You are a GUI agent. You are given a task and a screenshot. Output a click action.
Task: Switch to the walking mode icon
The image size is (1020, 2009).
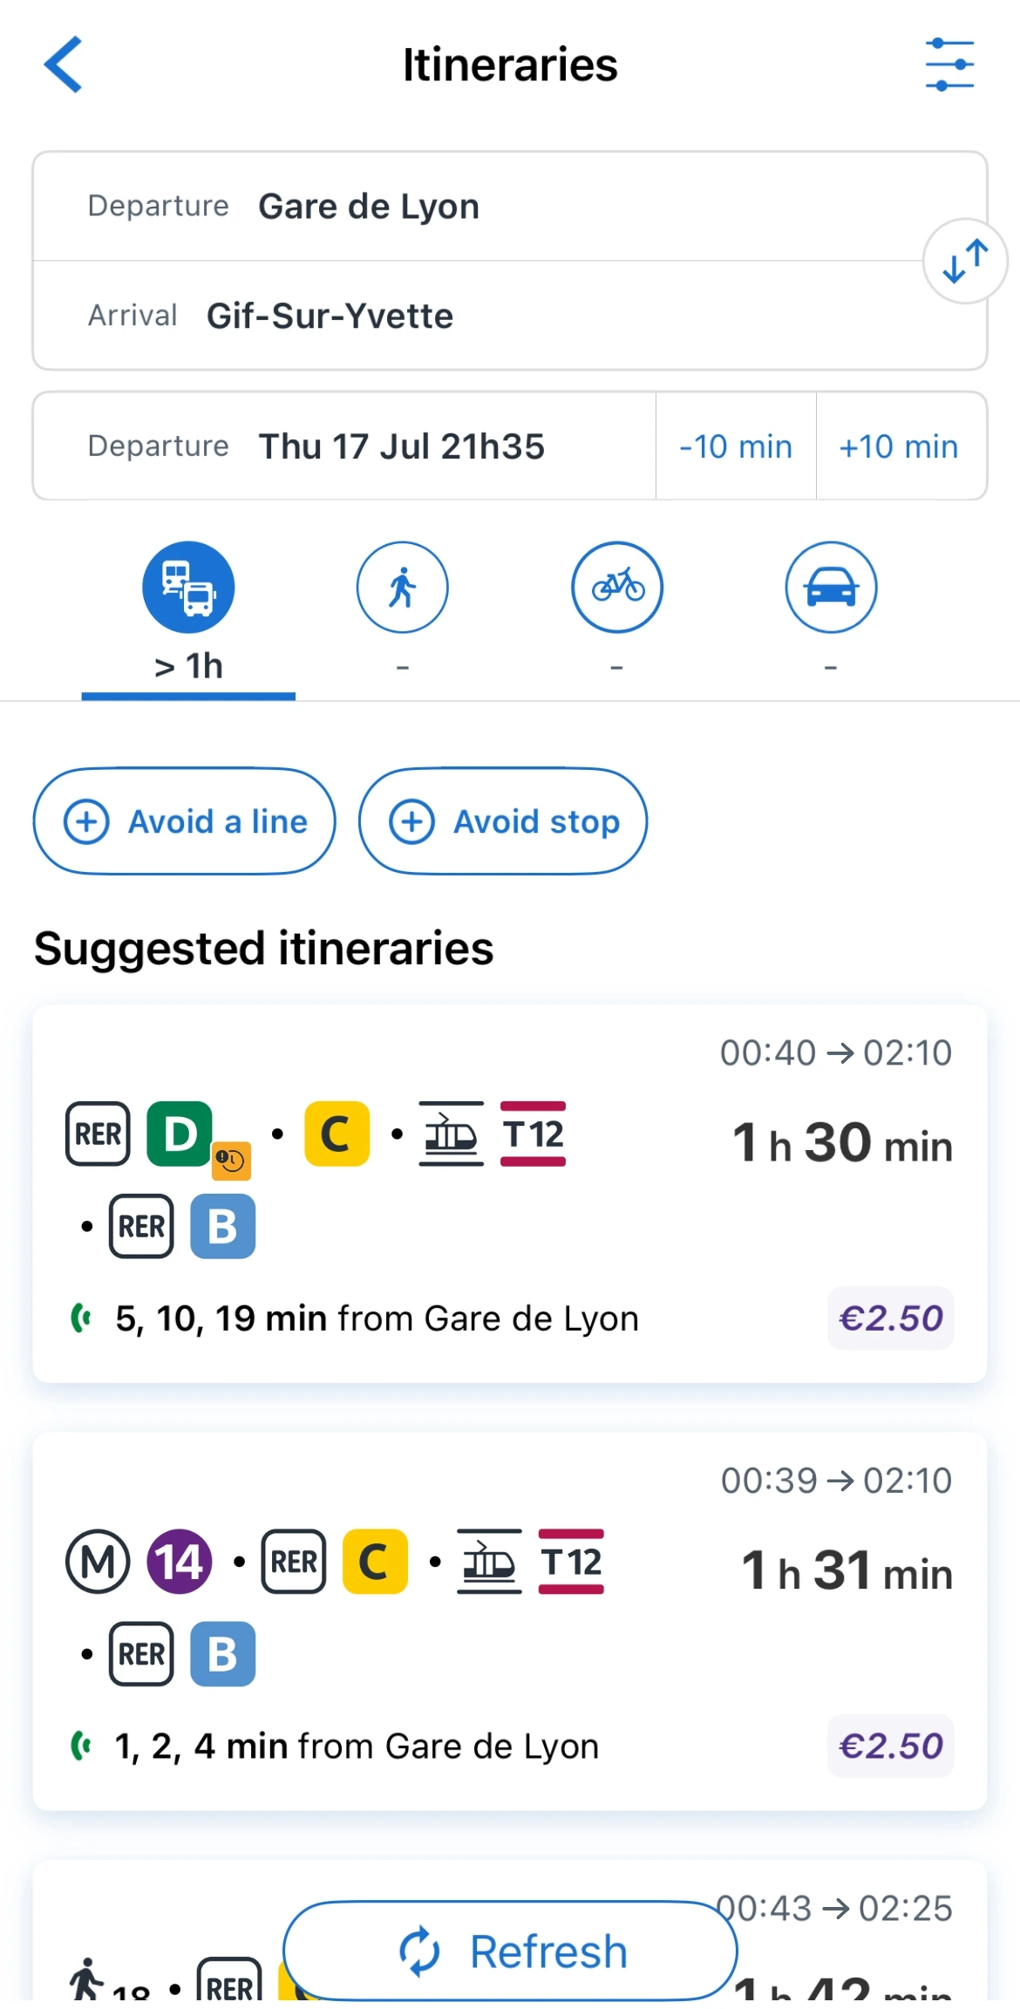402,587
